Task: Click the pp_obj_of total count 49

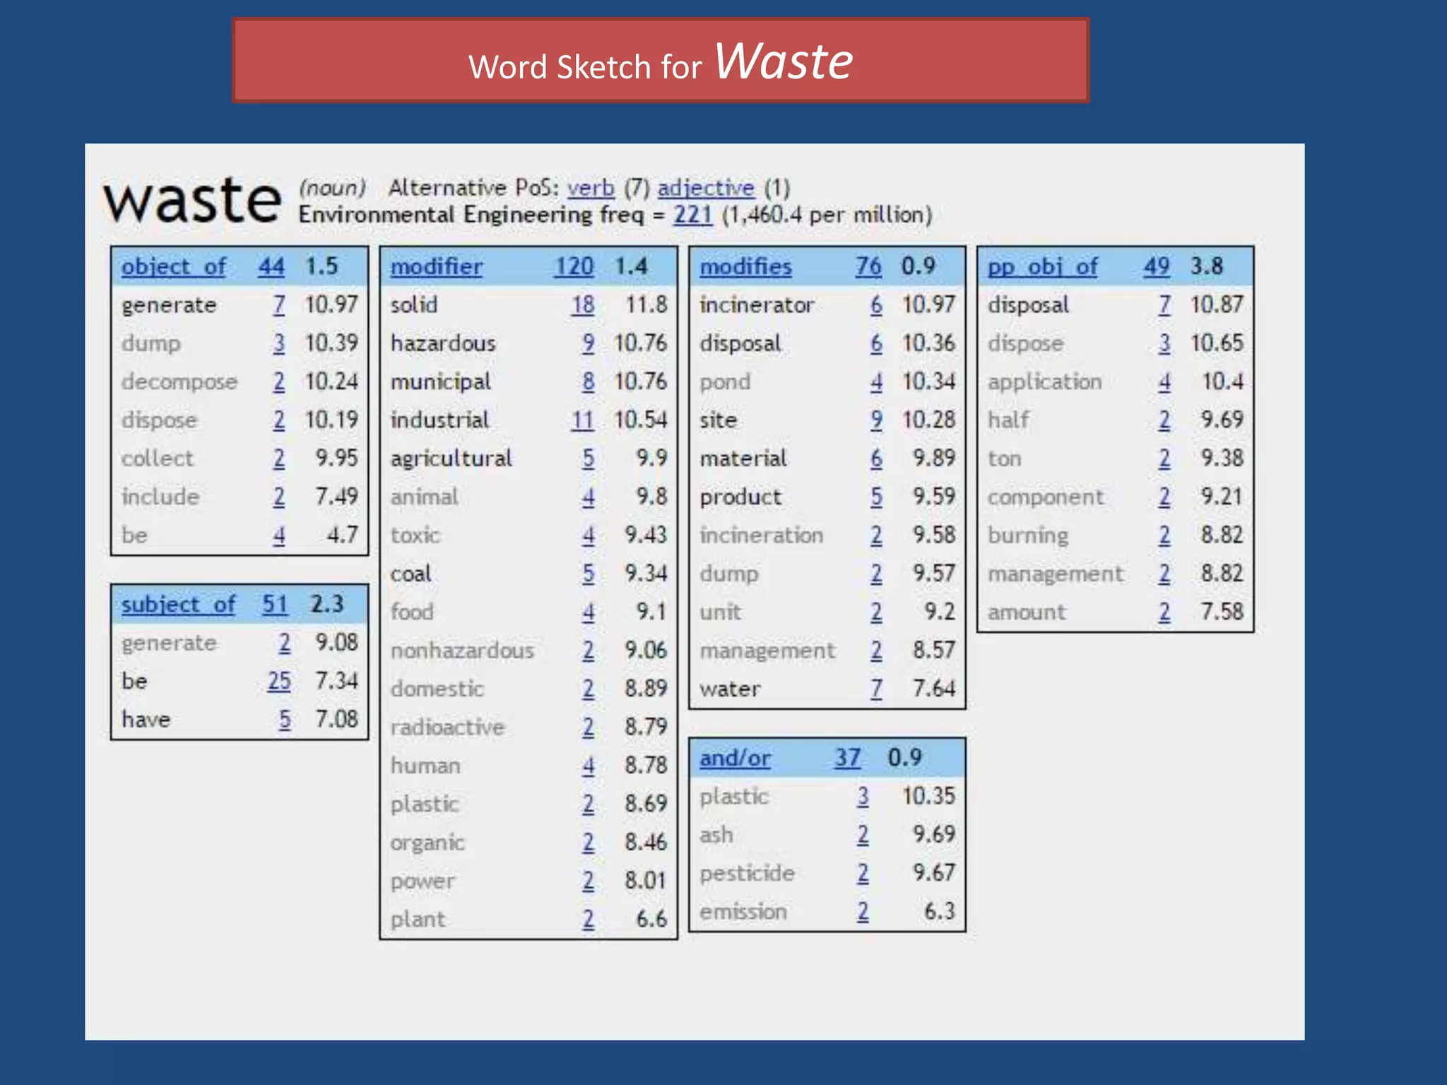Action: click(x=1157, y=266)
